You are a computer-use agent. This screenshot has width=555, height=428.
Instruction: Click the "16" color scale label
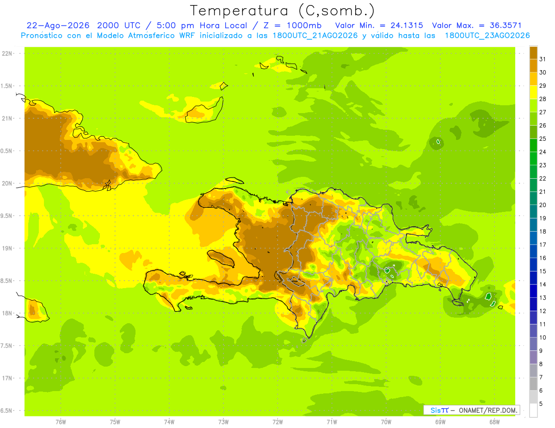click(x=543, y=258)
